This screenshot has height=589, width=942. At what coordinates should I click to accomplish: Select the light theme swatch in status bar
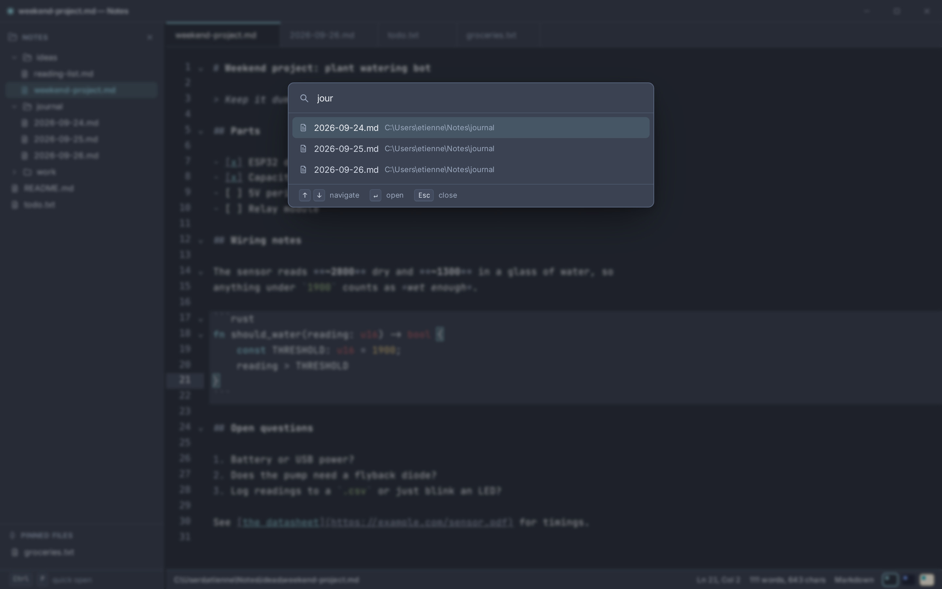(926, 580)
